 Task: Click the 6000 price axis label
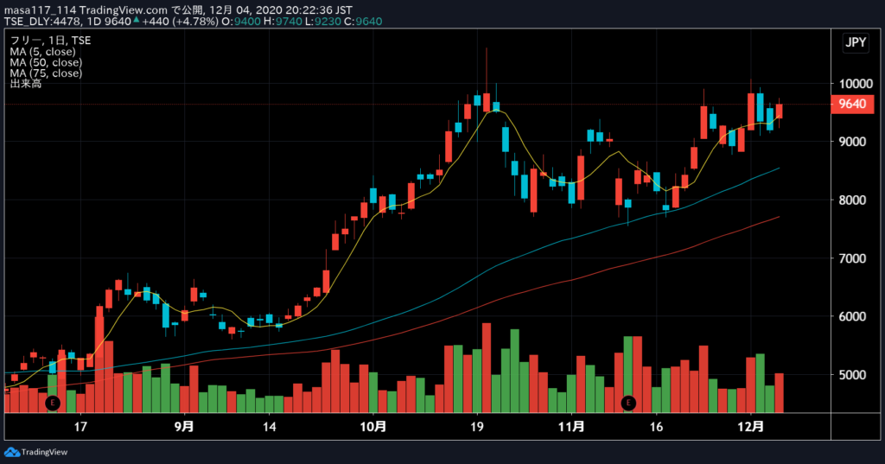(852, 316)
